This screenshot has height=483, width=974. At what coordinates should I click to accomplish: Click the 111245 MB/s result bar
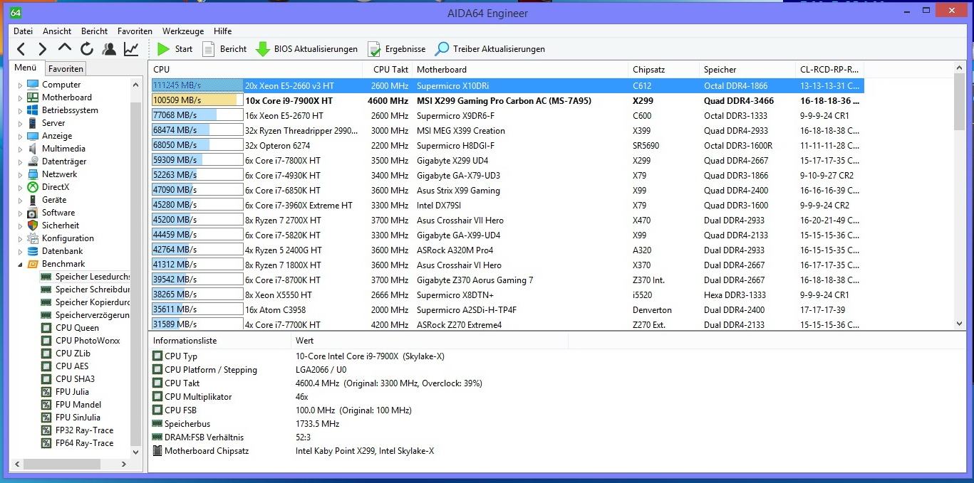[x=197, y=85]
